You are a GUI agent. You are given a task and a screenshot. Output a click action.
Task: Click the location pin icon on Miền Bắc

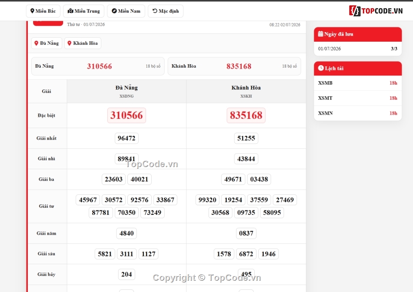[x=32, y=11]
